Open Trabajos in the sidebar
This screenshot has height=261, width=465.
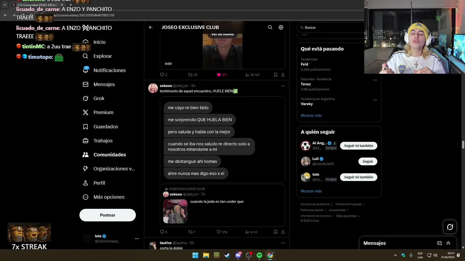tap(98, 141)
